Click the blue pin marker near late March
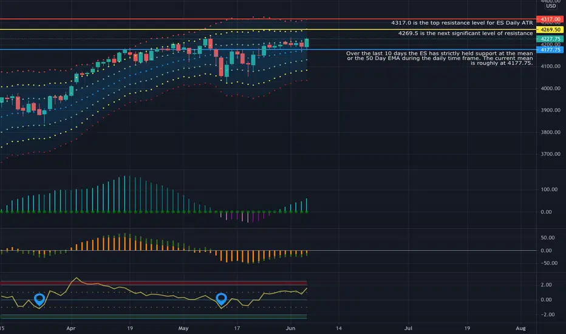This screenshot has height=334, width=566. click(39, 299)
